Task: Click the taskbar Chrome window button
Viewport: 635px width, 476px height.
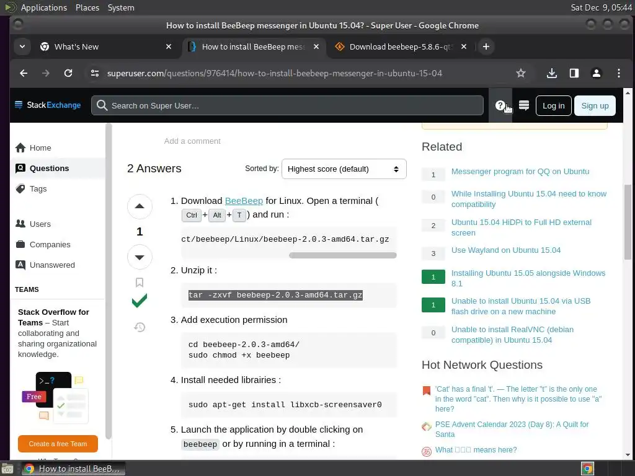Action: click(x=73, y=469)
